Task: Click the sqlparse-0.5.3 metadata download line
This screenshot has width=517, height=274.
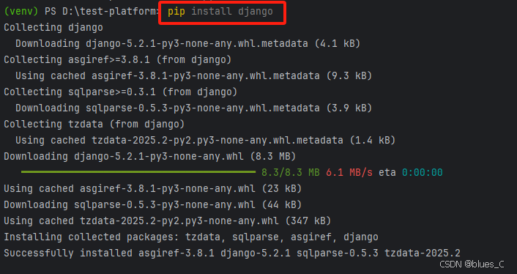Action: click(x=194, y=108)
